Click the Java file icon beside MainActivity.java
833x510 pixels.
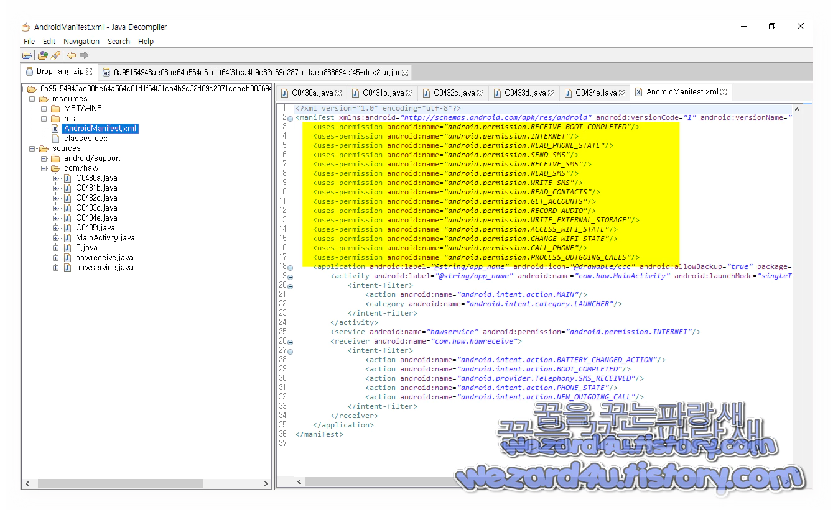[67, 238]
